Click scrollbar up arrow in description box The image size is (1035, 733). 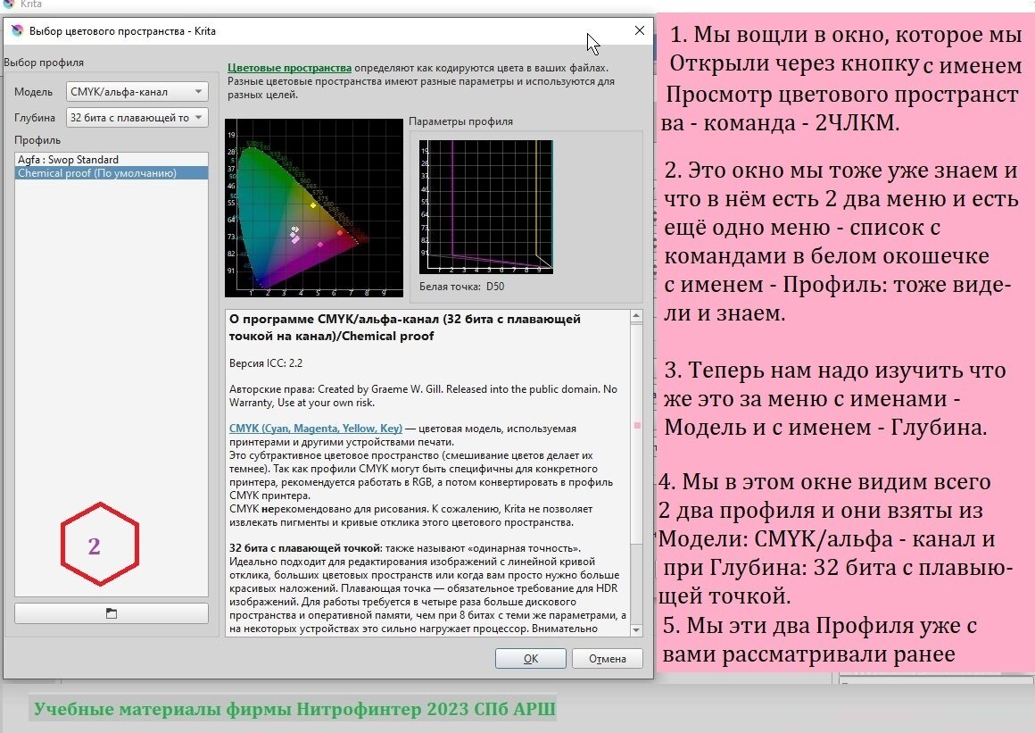[636, 316]
